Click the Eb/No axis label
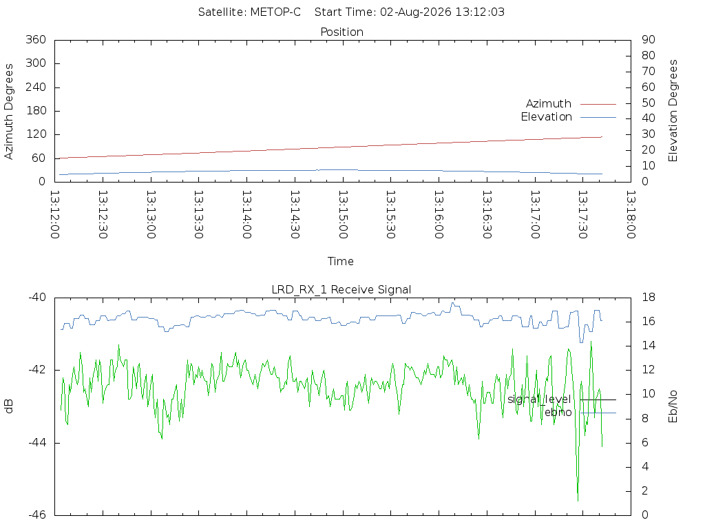 coord(673,406)
